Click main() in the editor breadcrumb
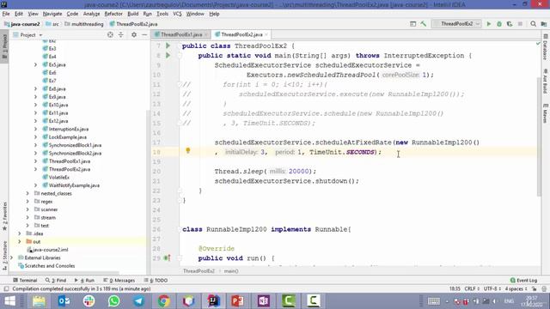Image resolution: width=550 pixels, height=309 pixels. (x=231, y=271)
